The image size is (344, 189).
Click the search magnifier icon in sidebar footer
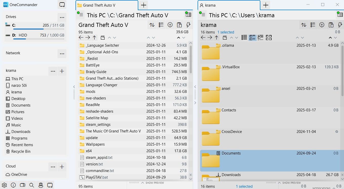(32, 185)
